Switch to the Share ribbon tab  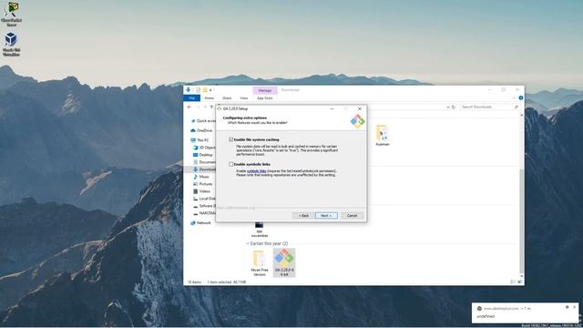[x=227, y=98]
